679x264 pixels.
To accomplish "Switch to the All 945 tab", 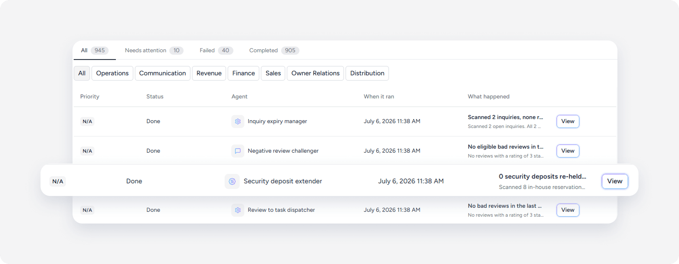I will pos(95,51).
